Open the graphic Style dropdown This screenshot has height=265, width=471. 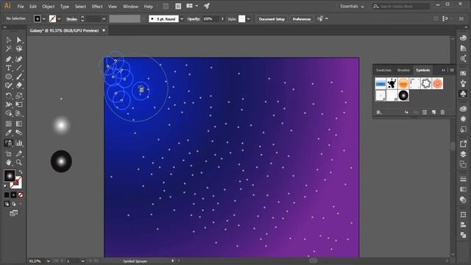pyautogui.click(x=249, y=19)
